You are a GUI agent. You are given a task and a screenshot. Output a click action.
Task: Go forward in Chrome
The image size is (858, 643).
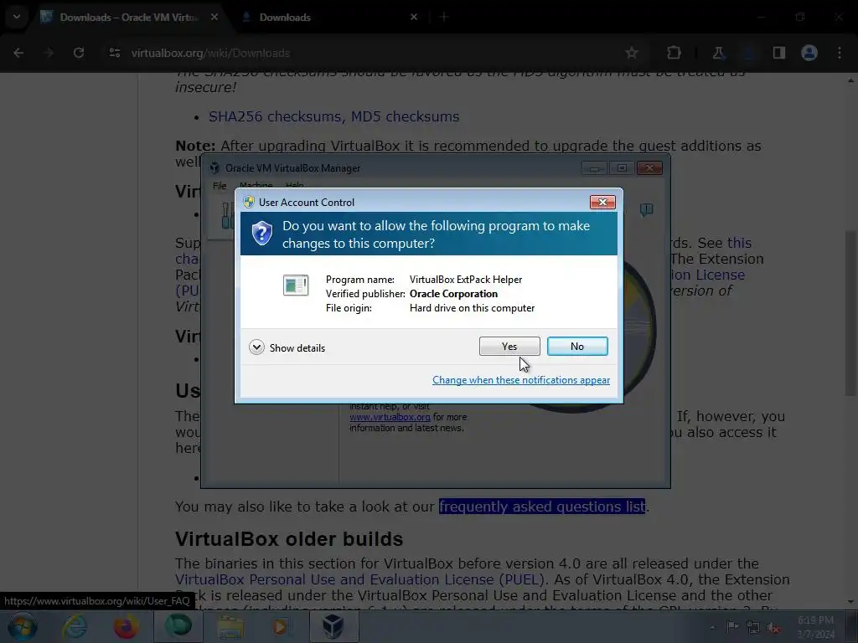coord(49,53)
